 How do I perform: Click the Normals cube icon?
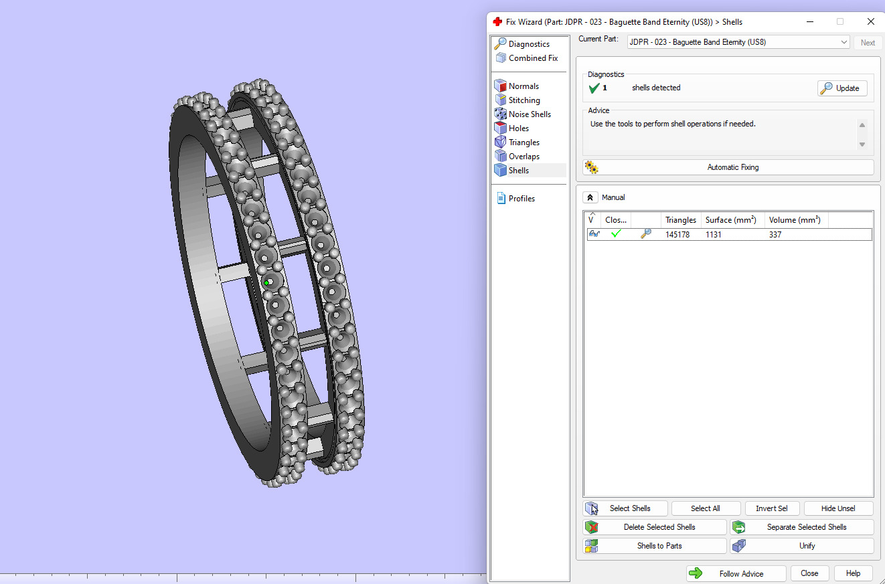point(500,86)
